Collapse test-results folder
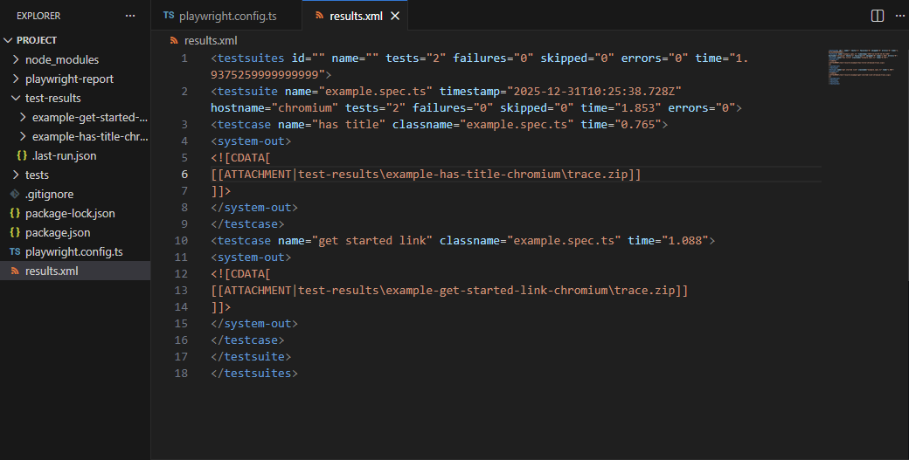 coord(16,98)
